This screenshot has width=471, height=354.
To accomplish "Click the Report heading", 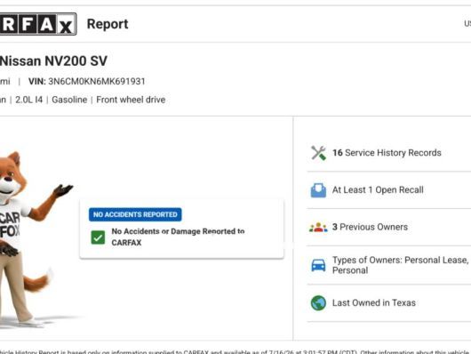I will click(x=108, y=24).
